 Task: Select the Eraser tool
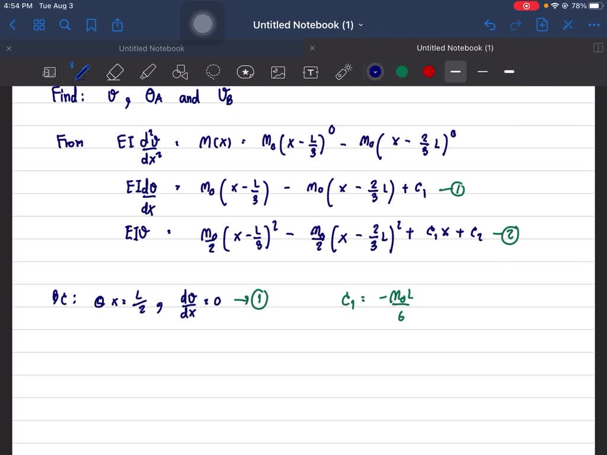click(x=115, y=72)
